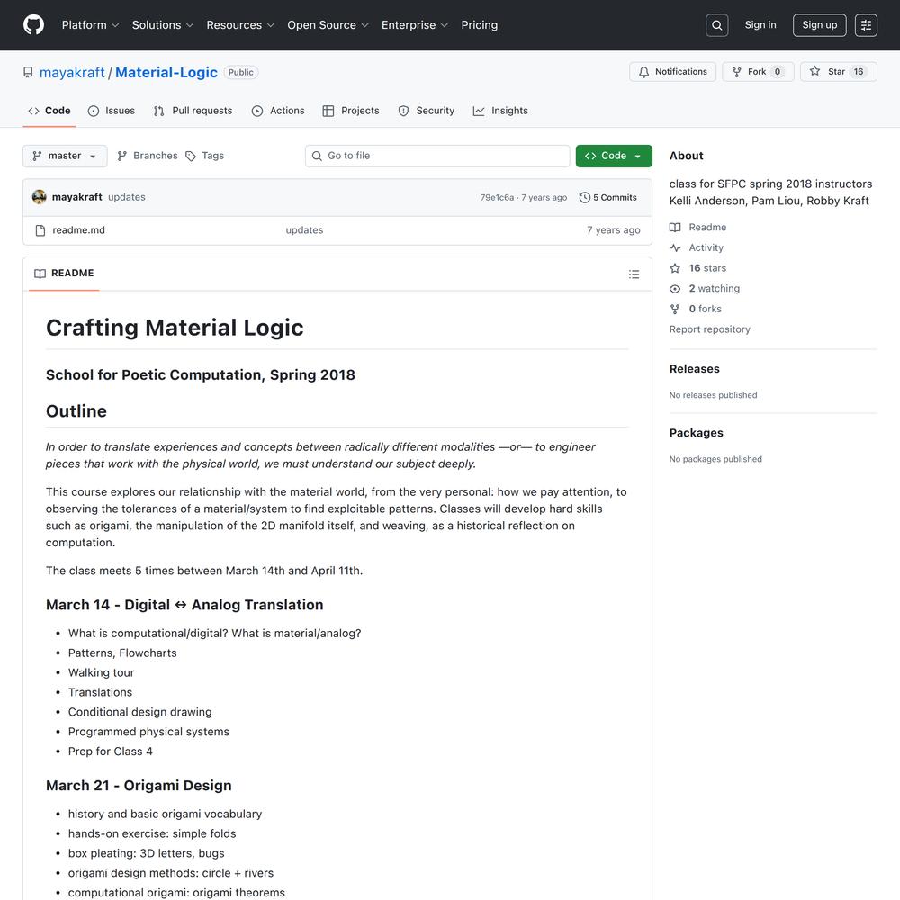
Task: Open the readme.md file link
Action: (x=79, y=230)
